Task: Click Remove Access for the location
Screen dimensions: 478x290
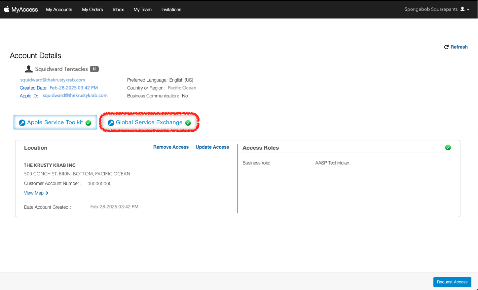Action: tap(171, 147)
